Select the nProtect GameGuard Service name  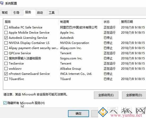[x=29, y=74]
